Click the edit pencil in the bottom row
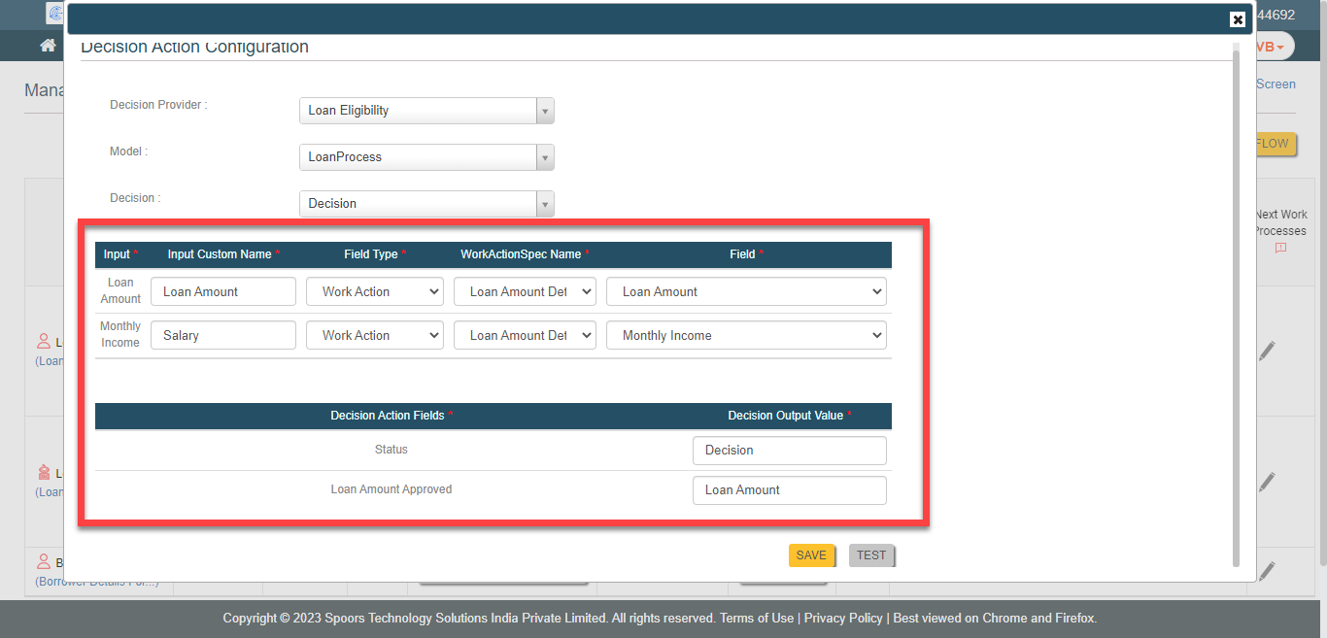This screenshot has height=638, width=1327. [x=1267, y=571]
